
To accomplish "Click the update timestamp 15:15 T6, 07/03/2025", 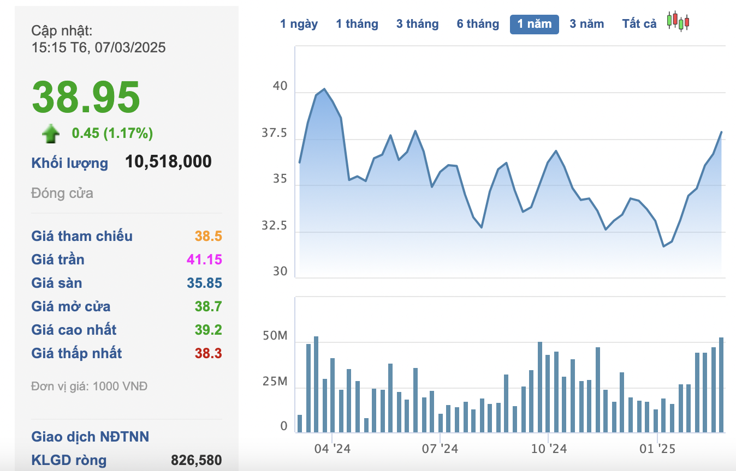I will (99, 47).
